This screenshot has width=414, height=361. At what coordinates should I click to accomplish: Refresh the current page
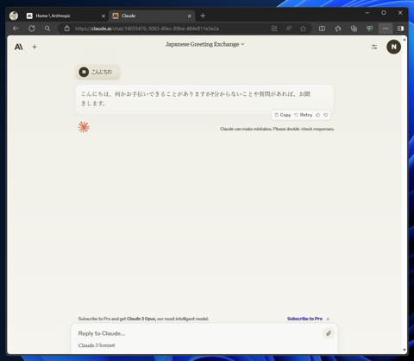point(32,28)
